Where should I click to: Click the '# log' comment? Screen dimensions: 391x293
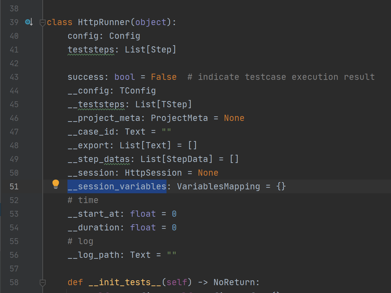(x=80, y=241)
